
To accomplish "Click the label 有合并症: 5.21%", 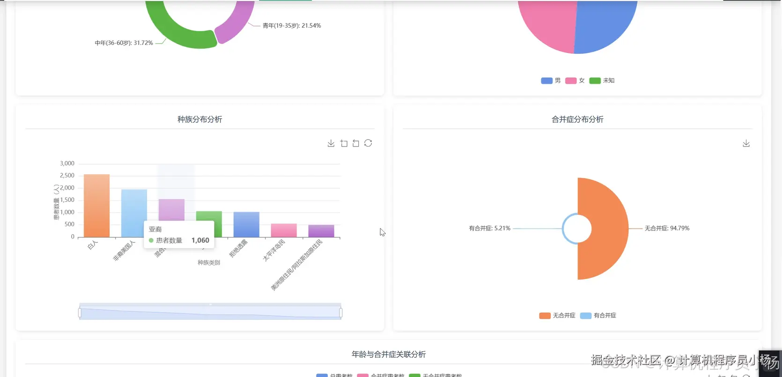I will click(x=490, y=229).
